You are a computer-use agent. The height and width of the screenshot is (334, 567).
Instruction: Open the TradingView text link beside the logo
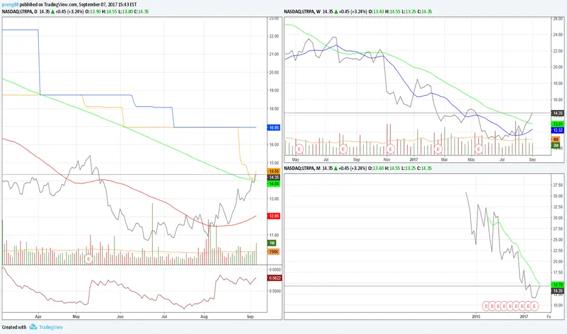pyautogui.click(x=51, y=327)
